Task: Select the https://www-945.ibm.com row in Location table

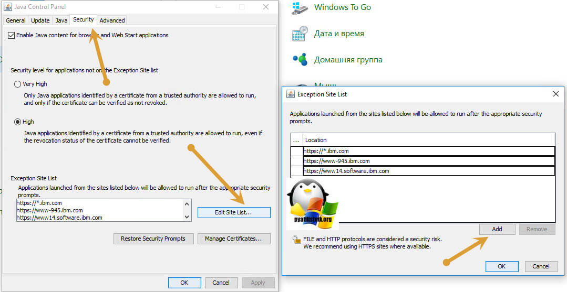Action: [x=428, y=161]
